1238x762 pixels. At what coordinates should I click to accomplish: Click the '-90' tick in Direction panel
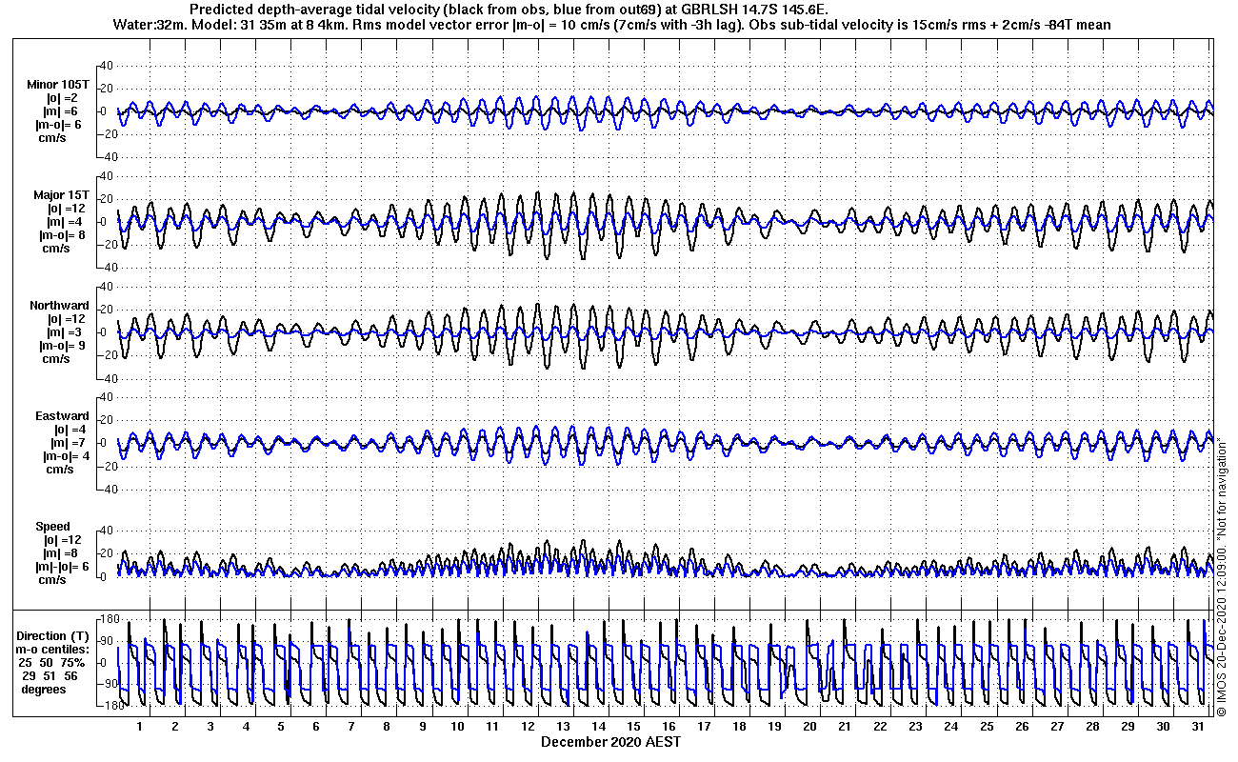tap(108, 684)
